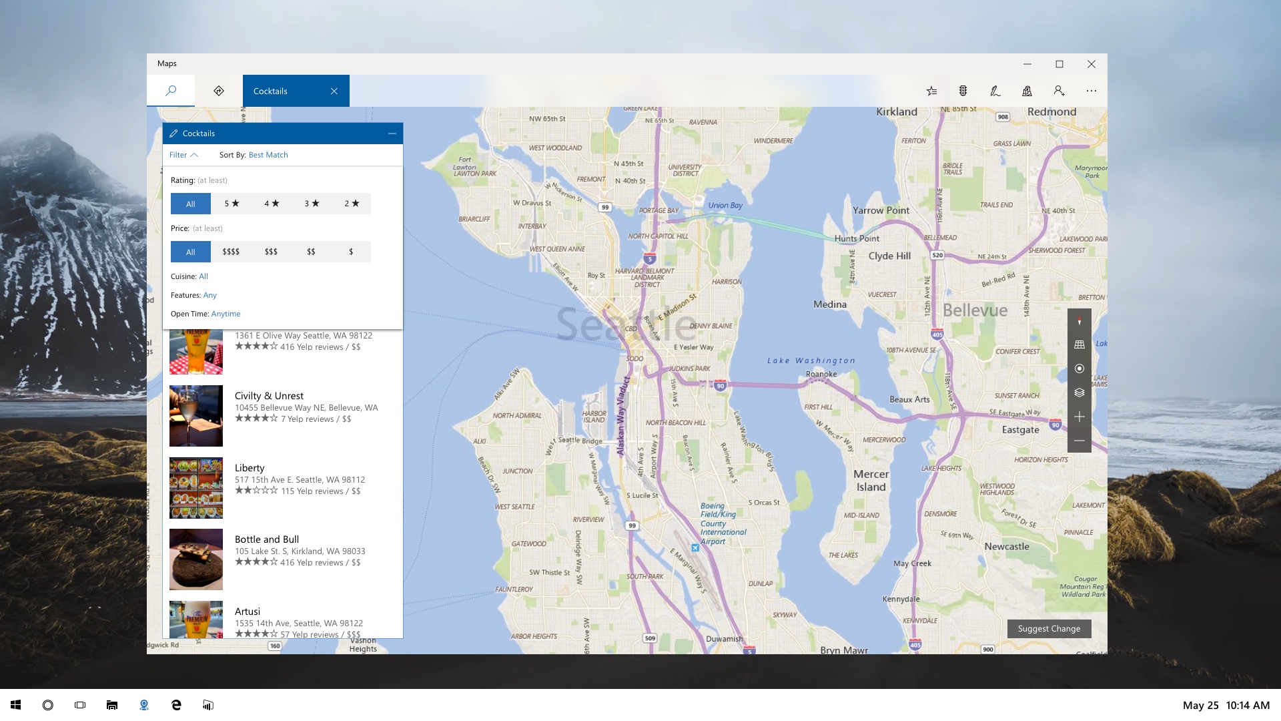Click the Kirkland map label
This screenshot has height=721, width=1281.
897,111
